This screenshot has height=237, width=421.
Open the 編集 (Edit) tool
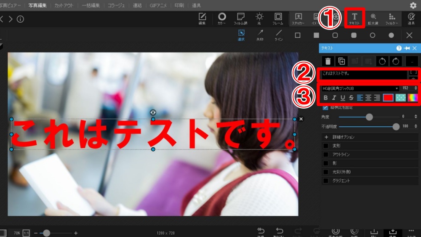pos(202,19)
